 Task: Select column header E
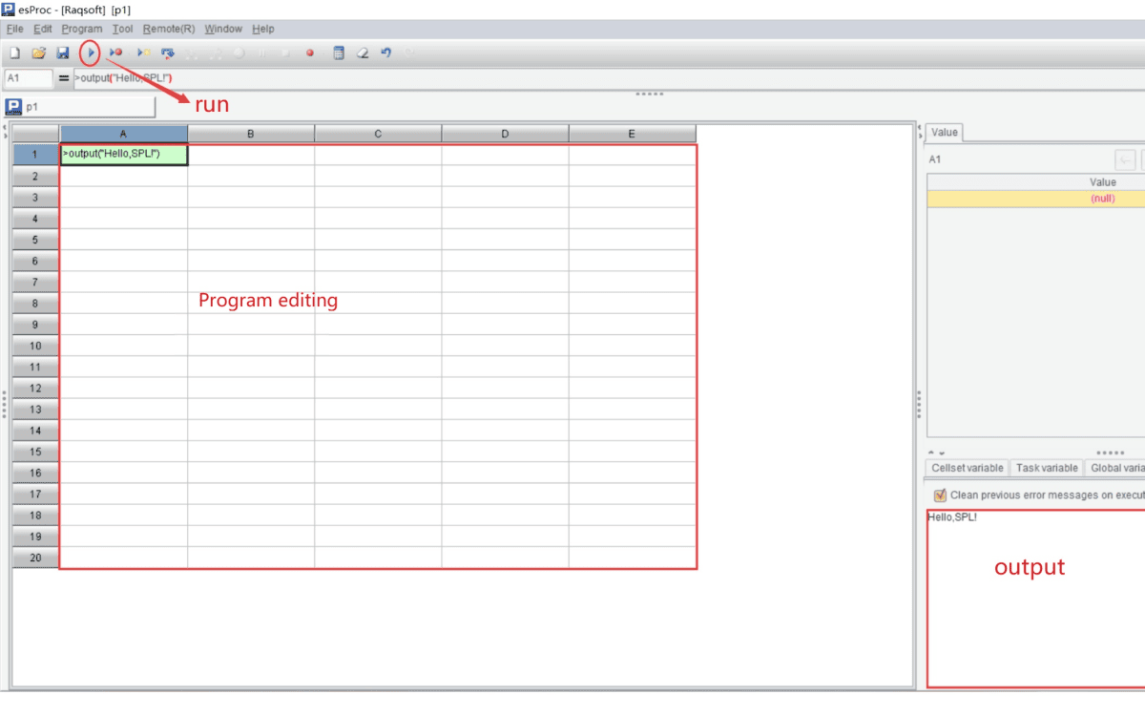tap(633, 135)
